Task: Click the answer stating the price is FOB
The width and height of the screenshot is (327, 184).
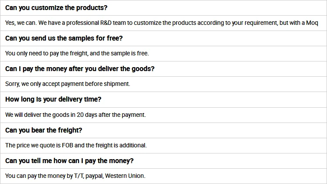Action: pyautogui.click(x=76, y=146)
